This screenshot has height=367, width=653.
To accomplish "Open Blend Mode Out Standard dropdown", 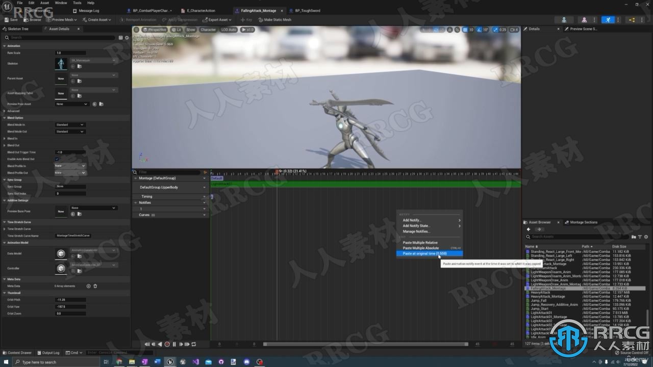I will [x=70, y=132].
